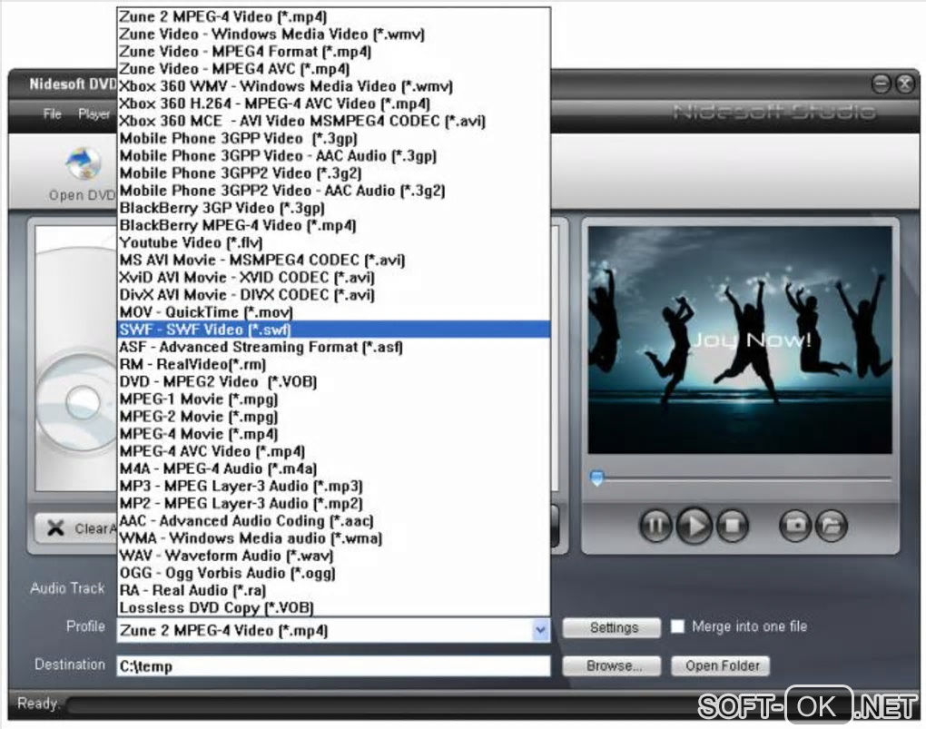Choose highlighted SWF - SWF Video (*.swf)
Viewport: 926px width, 729px height.
pos(334,330)
